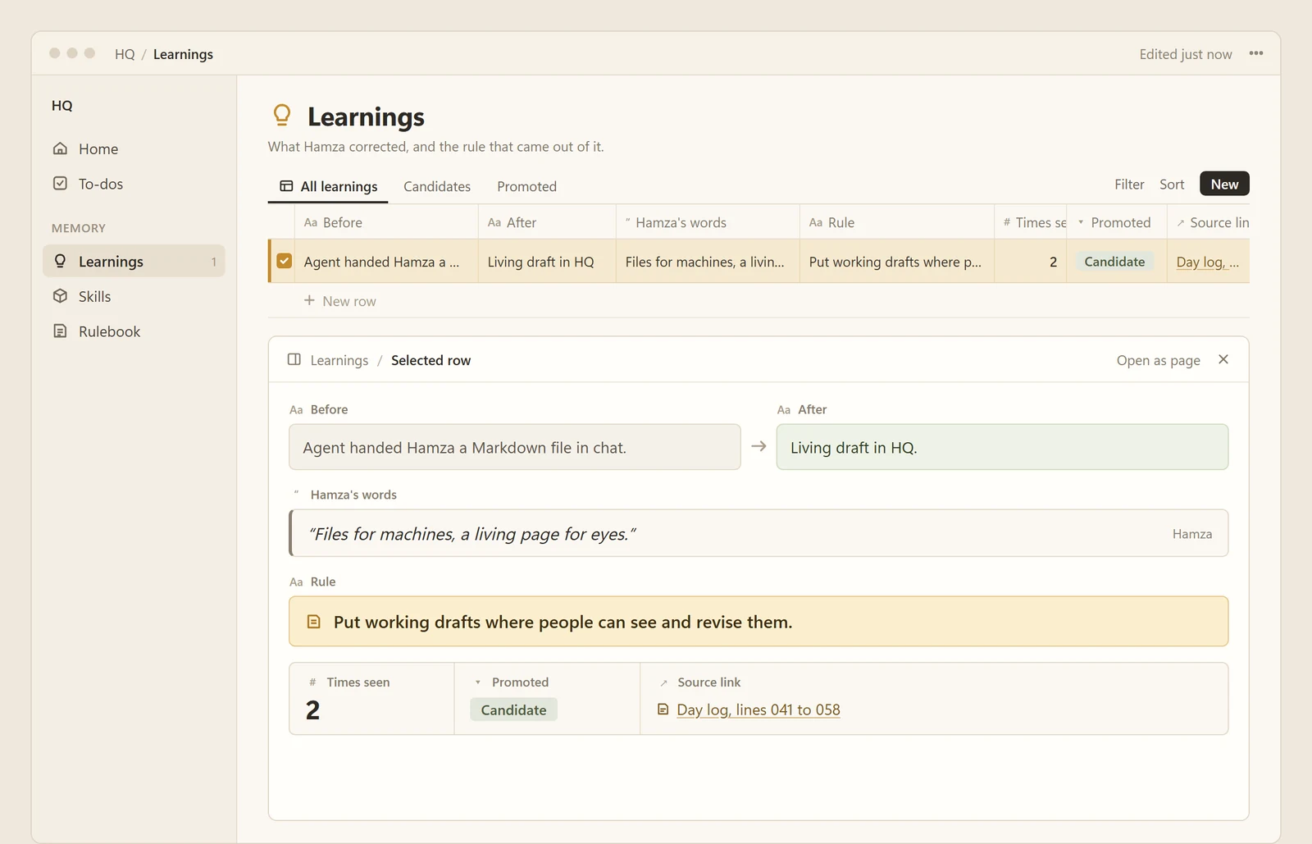The width and height of the screenshot is (1312, 844).
Task: Select Learnings in the Memory section
Action: 134,261
